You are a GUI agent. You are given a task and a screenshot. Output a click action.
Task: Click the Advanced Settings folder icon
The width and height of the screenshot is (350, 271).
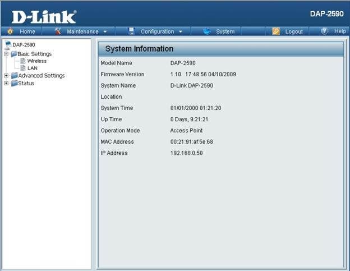coord(15,75)
